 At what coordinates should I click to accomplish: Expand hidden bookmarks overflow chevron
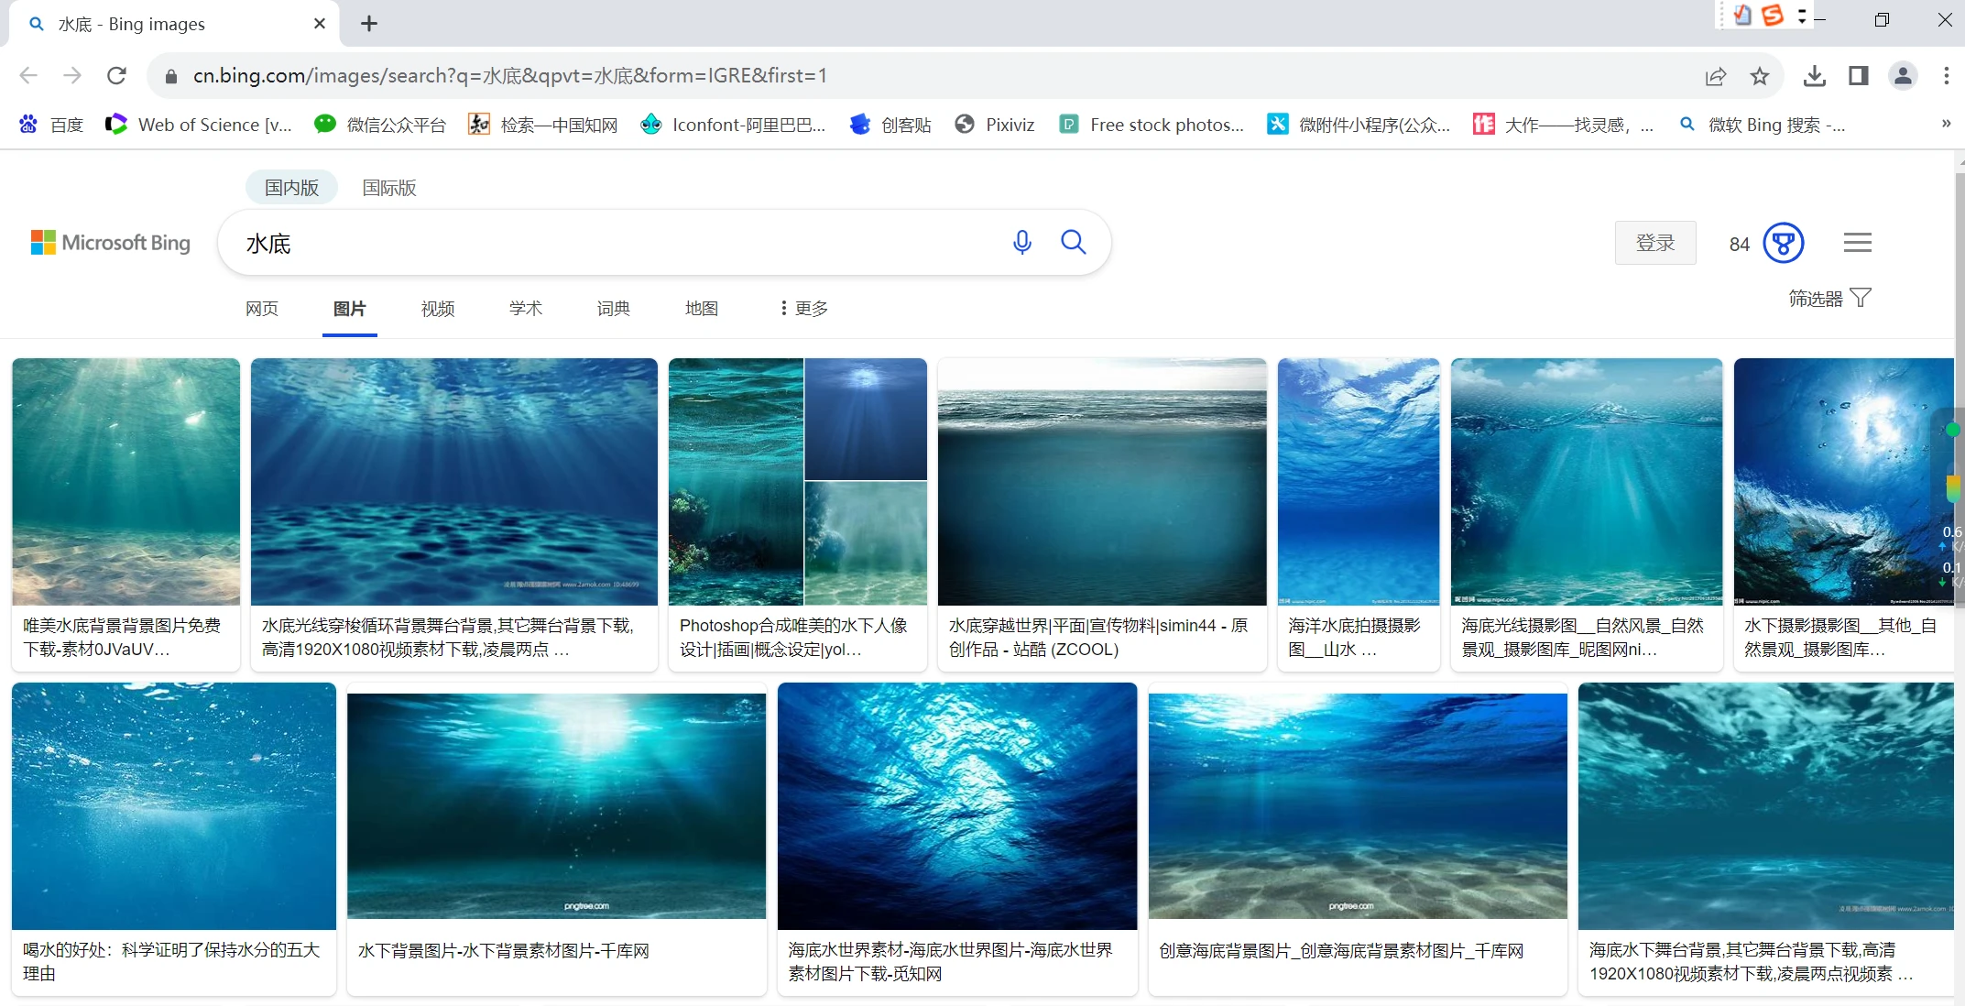[x=1946, y=125]
